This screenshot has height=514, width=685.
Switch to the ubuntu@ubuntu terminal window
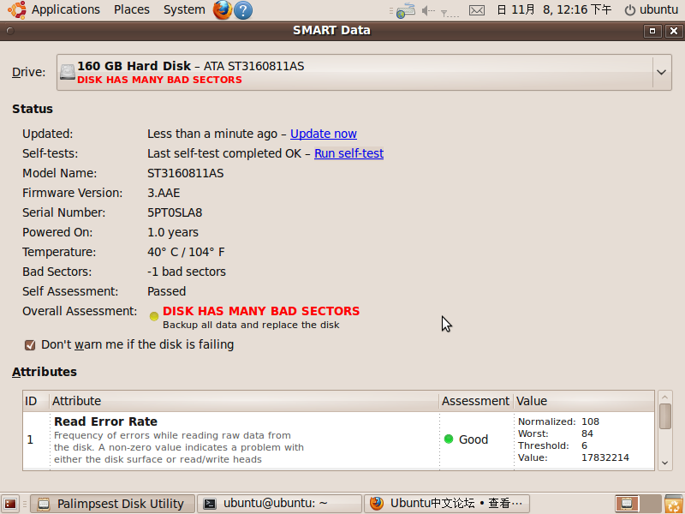(279, 504)
